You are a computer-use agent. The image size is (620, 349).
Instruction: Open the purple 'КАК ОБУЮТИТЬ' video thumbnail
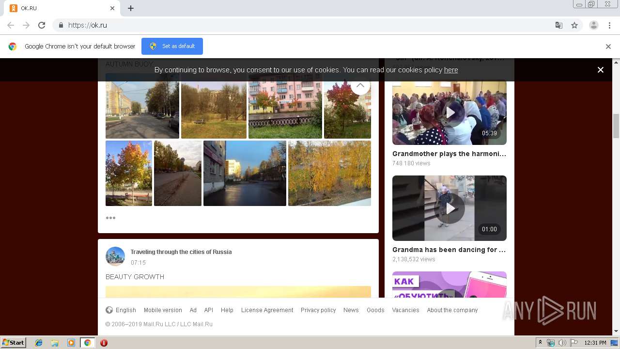449,285
